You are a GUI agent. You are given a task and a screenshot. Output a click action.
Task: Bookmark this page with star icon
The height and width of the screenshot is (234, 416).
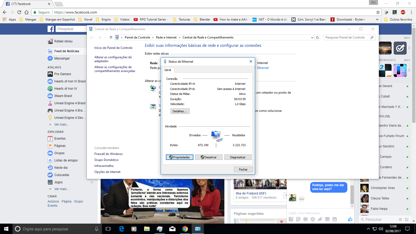378,12
